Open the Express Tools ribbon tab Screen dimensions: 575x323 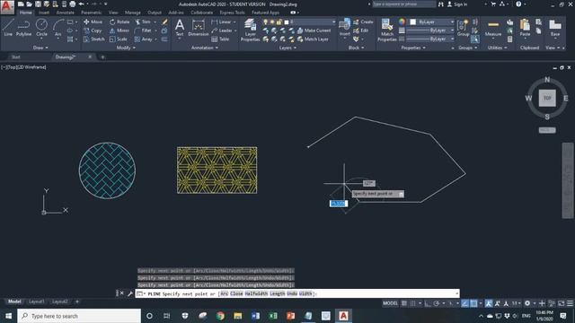click(232, 13)
